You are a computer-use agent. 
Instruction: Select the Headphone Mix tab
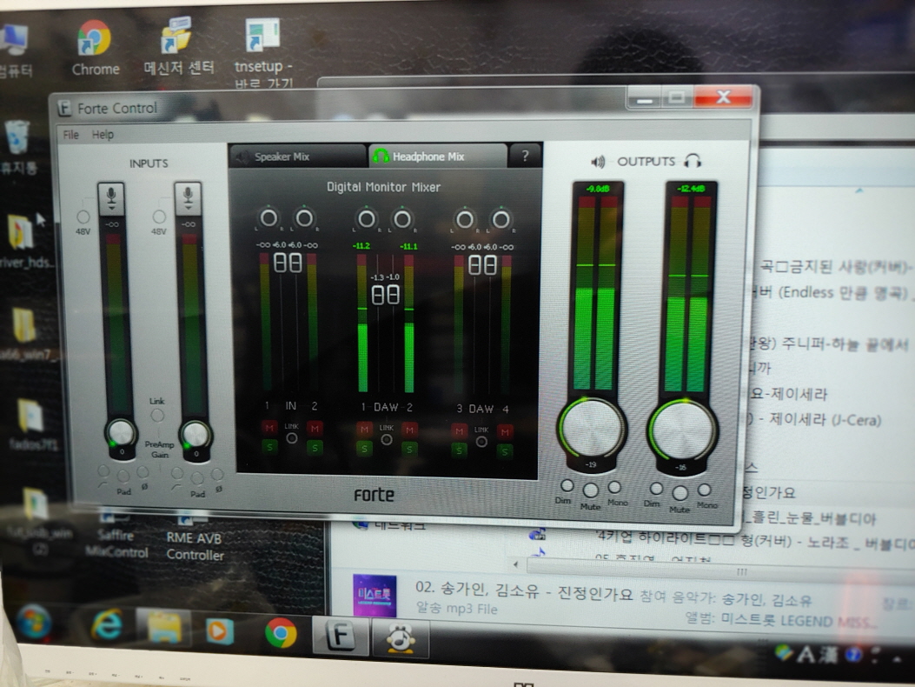click(x=437, y=157)
